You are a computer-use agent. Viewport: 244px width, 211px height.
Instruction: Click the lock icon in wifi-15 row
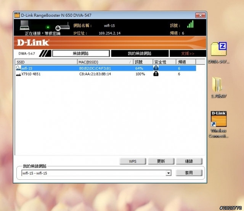156,68
